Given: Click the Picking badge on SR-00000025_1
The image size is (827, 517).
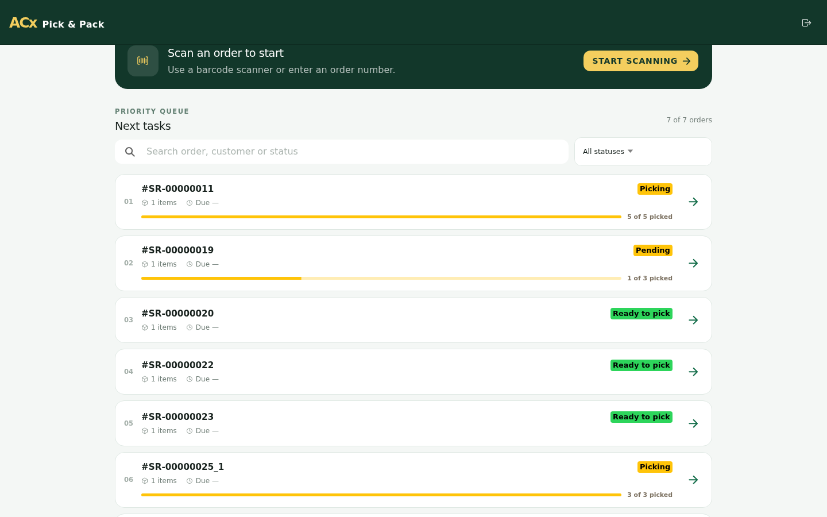Looking at the screenshot, I should (x=655, y=467).
